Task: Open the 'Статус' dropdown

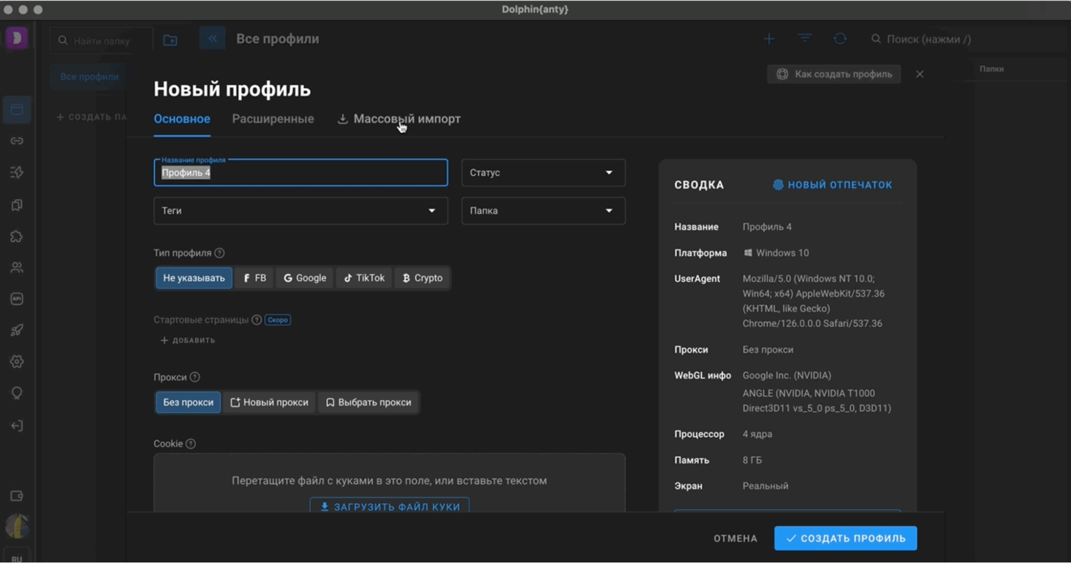Action: [543, 172]
